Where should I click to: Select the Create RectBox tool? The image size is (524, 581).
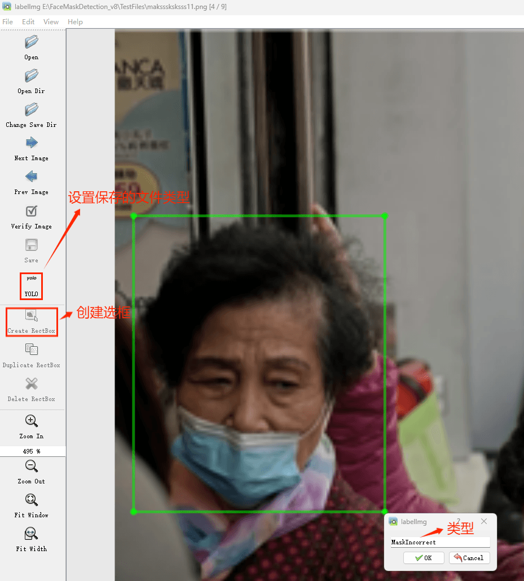point(32,322)
